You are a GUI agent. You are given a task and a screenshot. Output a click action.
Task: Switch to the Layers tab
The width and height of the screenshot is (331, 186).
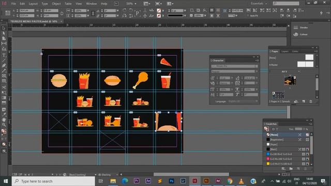[285, 52]
